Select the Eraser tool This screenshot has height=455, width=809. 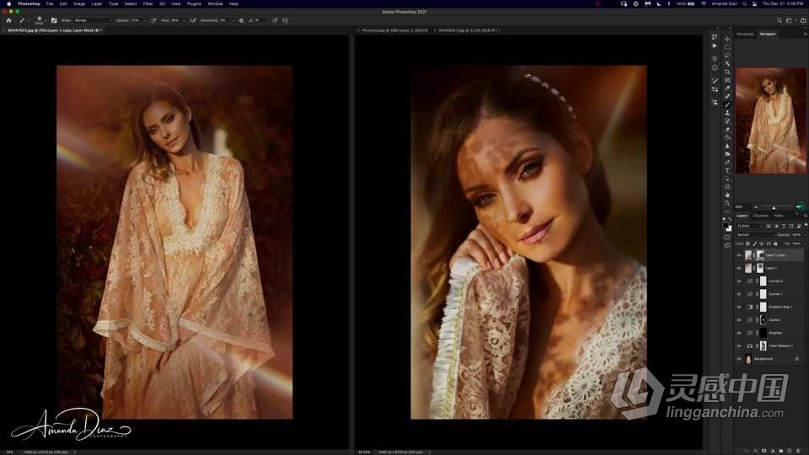point(727,129)
